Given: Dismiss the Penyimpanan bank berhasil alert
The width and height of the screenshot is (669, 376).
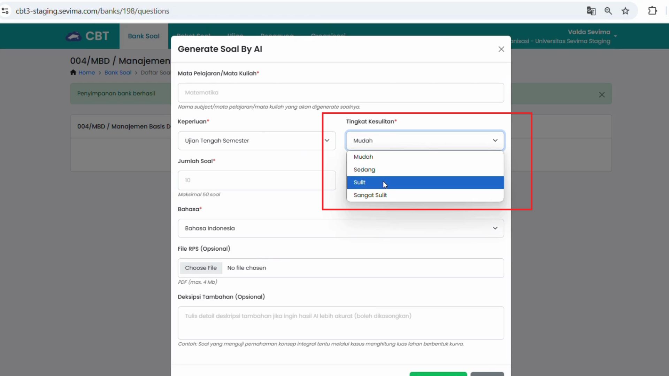Looking at the screenshot, I should 601,95.
